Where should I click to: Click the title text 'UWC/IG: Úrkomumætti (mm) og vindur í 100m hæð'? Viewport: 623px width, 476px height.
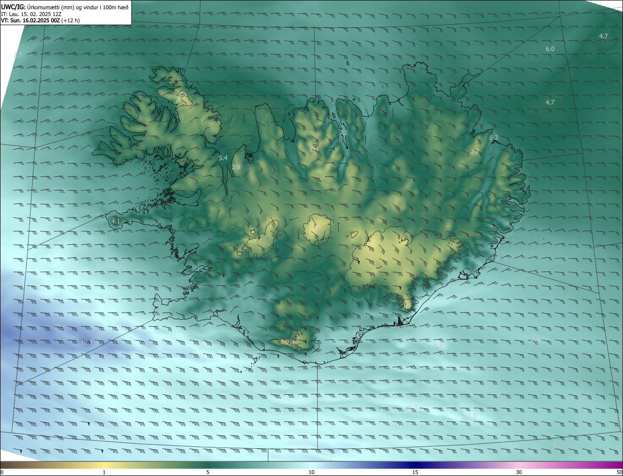tap(65, 7)
